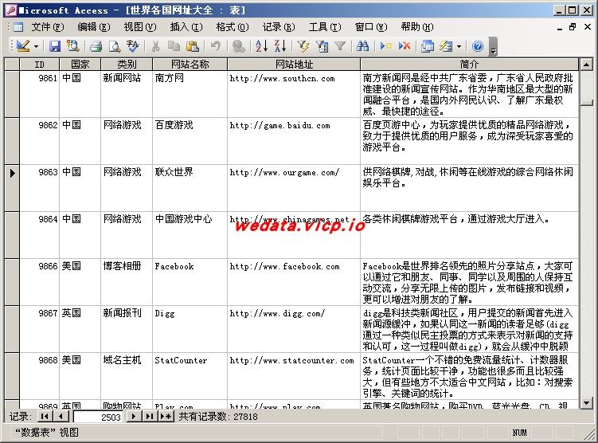This screenshot has height=443, width=598.
Task: Click the New Object toolbar icon
Action: tap(446, 46)
